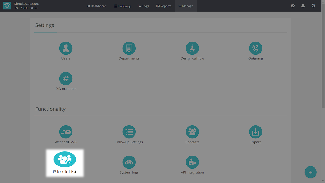Viewport: 325px width, 183px height.
Task: Open the Reports menu item
Action: point(164,6)
